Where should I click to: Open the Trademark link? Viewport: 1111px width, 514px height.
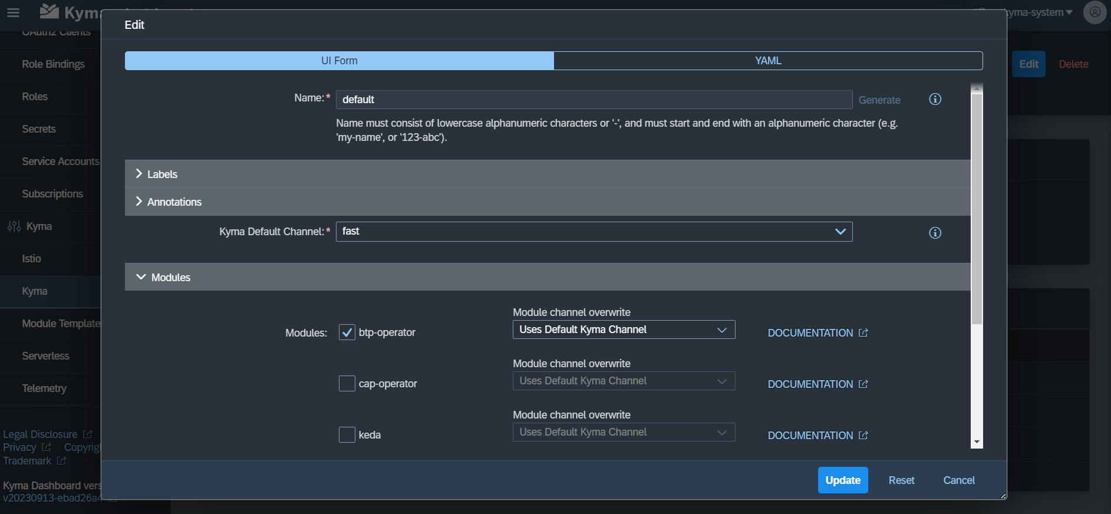(27, 461)
